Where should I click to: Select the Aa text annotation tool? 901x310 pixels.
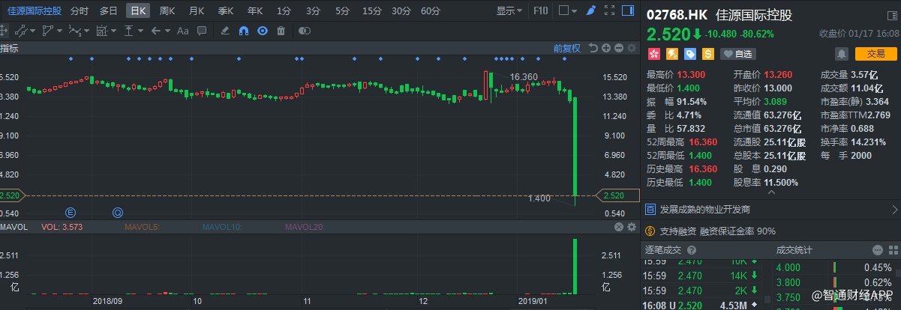tap(182, 31)
